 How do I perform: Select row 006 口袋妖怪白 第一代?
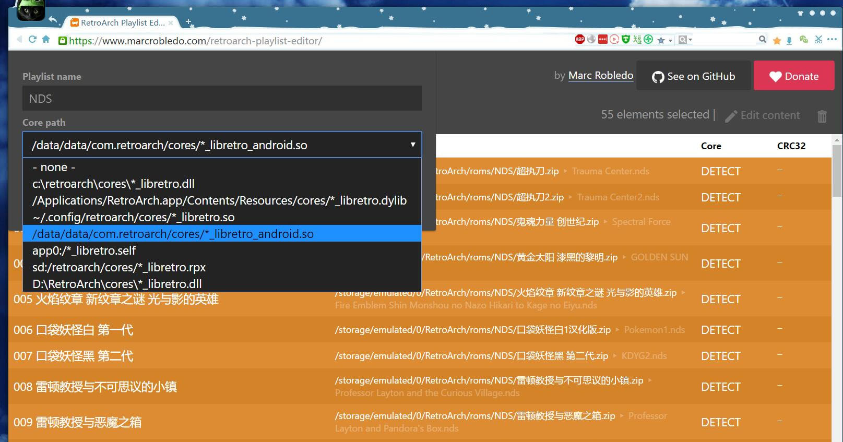[420, 330]
